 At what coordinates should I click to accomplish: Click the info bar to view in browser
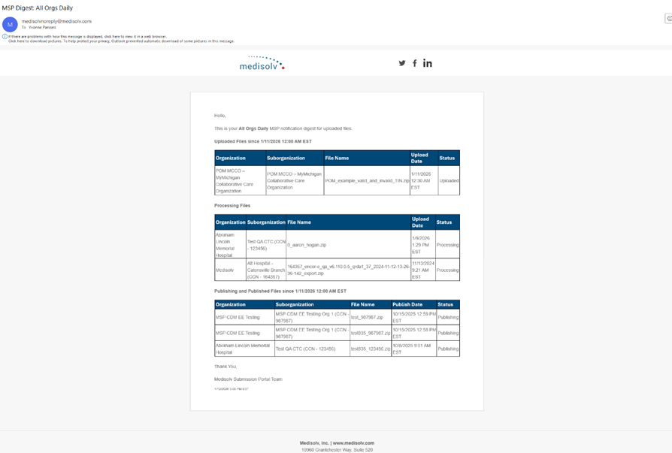point(87,36)
